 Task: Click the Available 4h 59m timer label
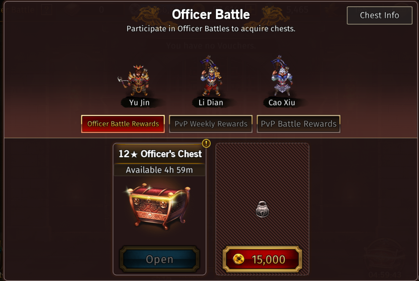[x=159, y=170]
